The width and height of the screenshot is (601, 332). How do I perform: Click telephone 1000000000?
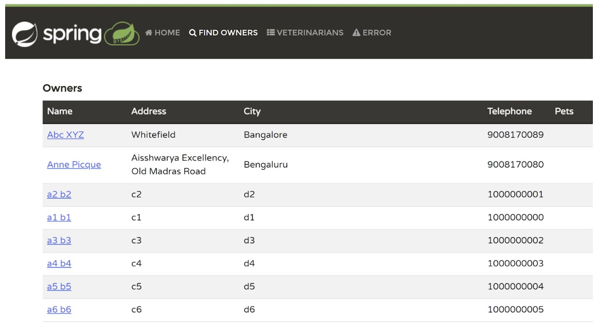click(515, 218)
